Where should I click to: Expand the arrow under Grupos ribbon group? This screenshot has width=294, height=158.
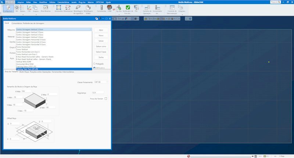(36, 14)
